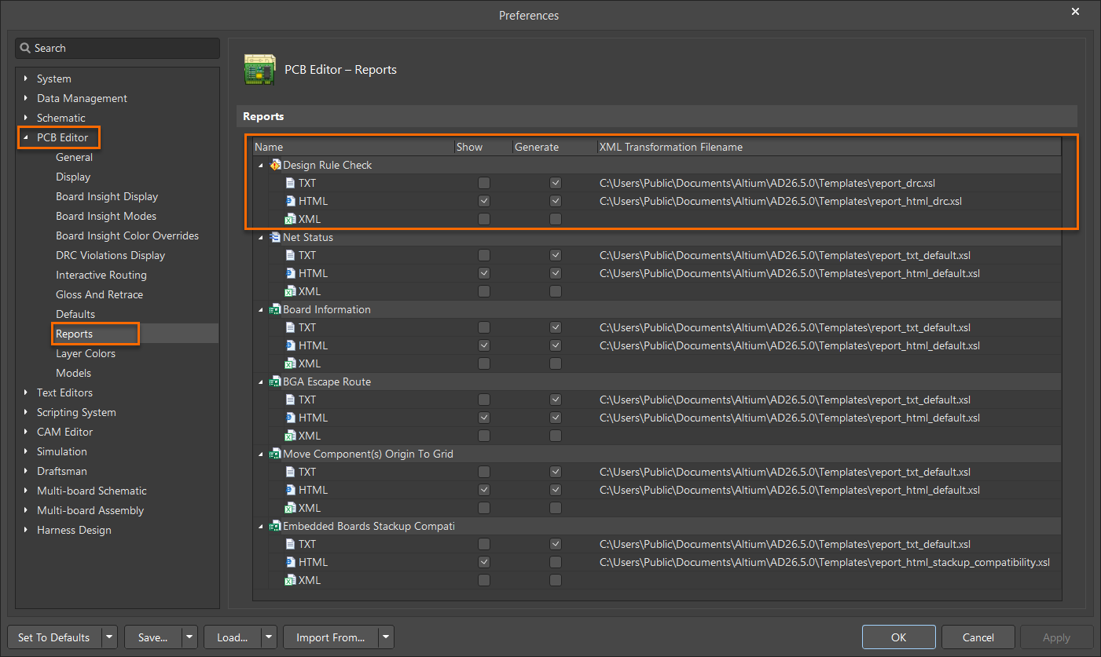
Task: Open the Save button dropdown arrow
Action: pos(189,637)
